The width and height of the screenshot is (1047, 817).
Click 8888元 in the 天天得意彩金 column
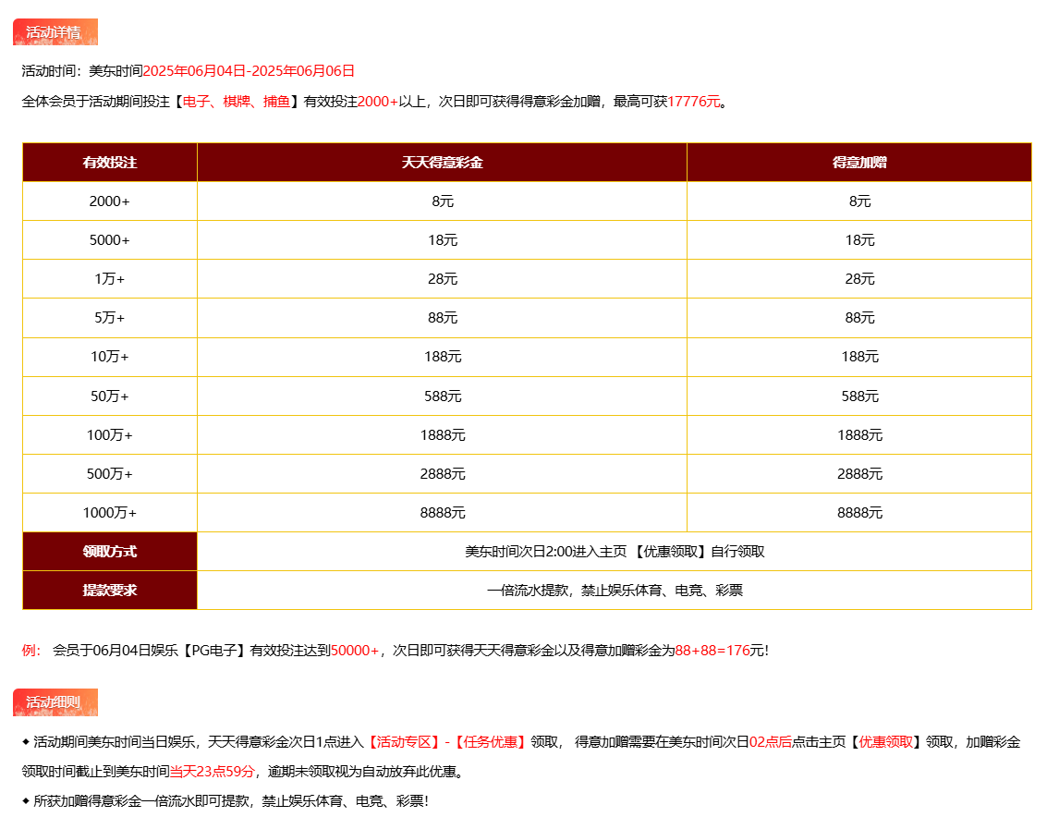pos(442,512)
